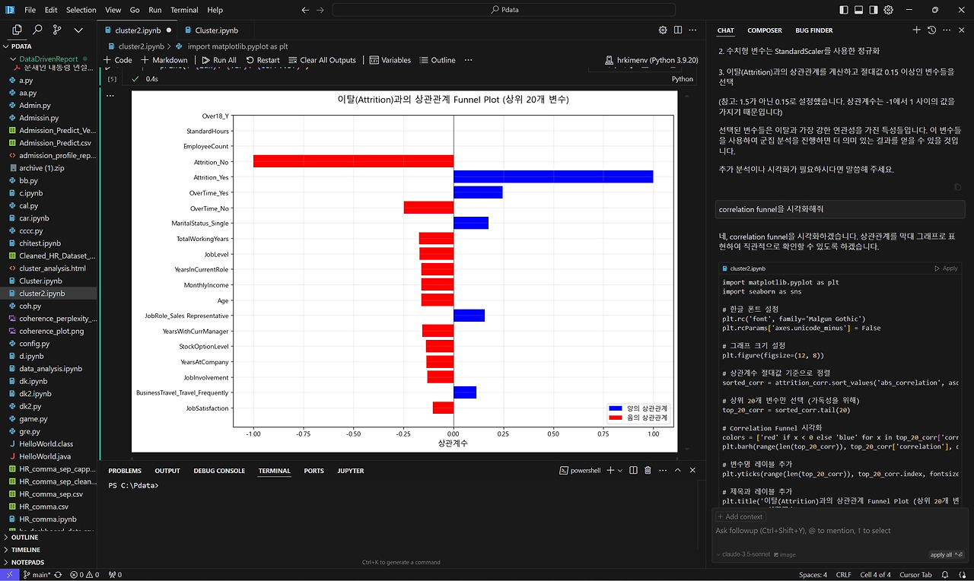Open previous chats history icon
The width and height of the screenshot is (974, 581).
click(931, 30)
